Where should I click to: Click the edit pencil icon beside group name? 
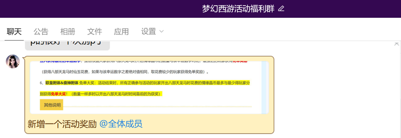(281, 9)
